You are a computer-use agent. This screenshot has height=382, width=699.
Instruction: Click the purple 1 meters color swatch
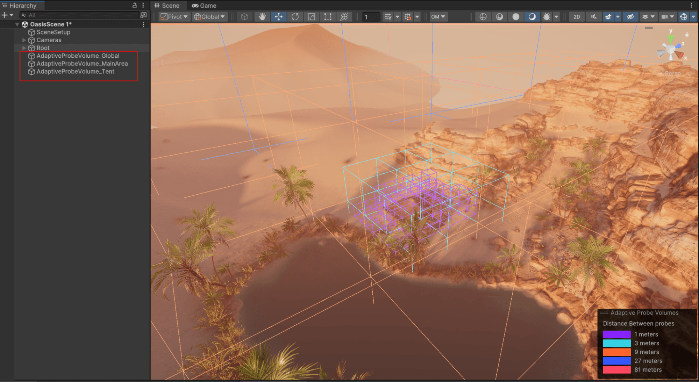(616, 334)
